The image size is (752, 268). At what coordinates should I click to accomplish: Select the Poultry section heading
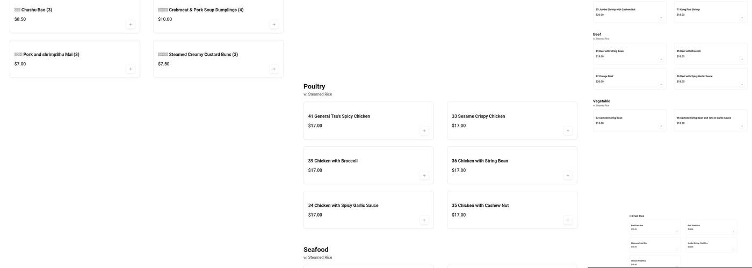click(314, 86)
